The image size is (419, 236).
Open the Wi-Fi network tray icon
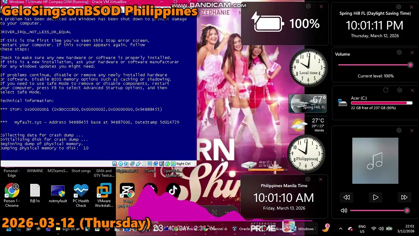(373, 229)
